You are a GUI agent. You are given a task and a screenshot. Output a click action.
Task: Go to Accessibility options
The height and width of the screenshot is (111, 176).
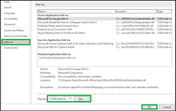pos(11,19)
